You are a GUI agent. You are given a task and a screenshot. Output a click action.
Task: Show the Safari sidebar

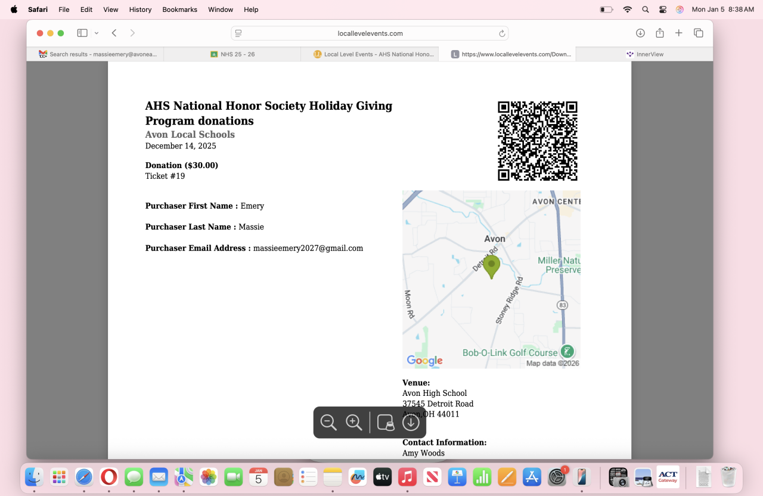[x=82, y=33]
